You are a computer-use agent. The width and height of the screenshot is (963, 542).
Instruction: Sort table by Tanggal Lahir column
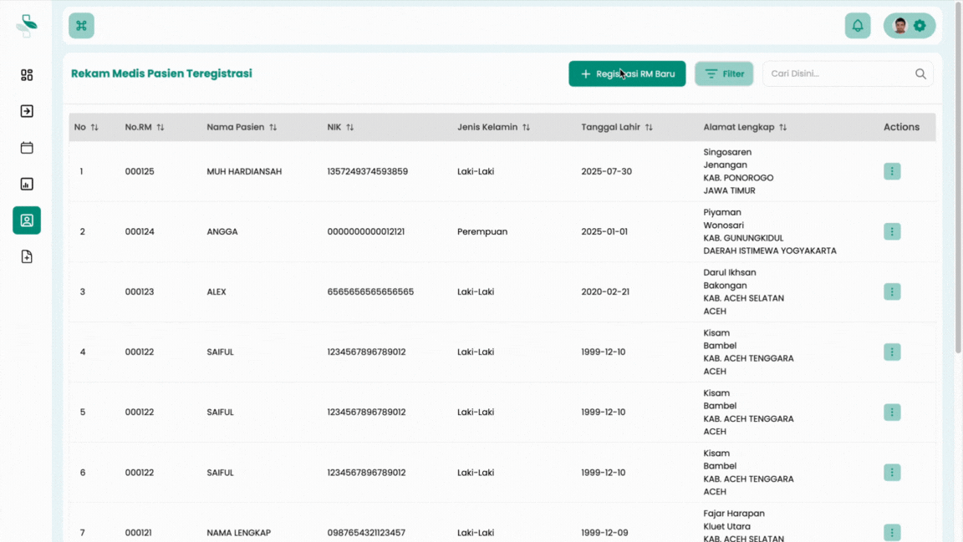pos(649,128)
